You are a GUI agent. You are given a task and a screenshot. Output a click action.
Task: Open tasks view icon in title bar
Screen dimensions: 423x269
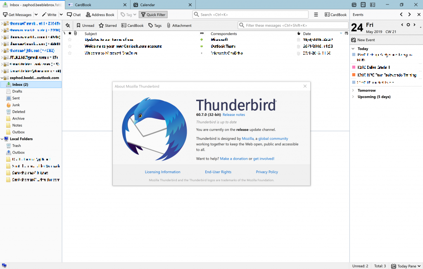point(363,5)
